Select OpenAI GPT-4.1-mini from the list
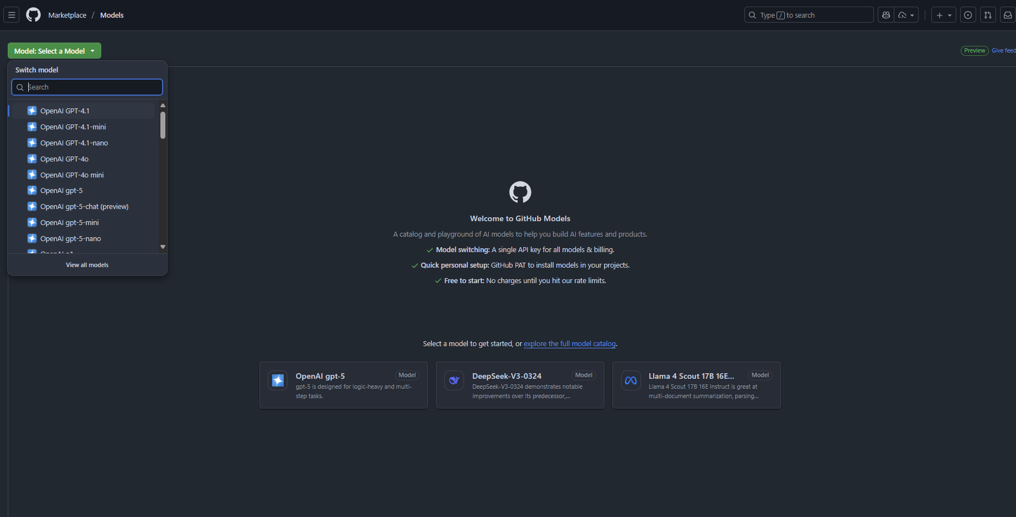1016x517 pixels. [73, 127]
